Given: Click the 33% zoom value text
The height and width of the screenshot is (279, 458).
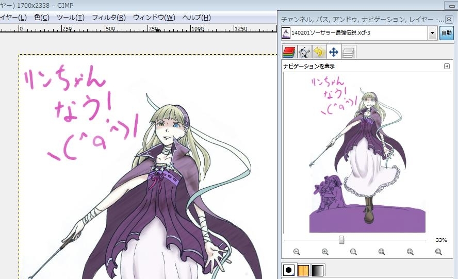Looking at the screenshot, I should [441, 240].
